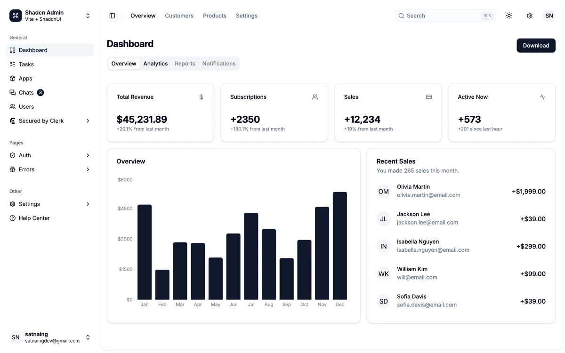This screenshot has height=353, width=565.
Task: Click Jackson Lee's JL avatar
Action: [x=384, y=219]
